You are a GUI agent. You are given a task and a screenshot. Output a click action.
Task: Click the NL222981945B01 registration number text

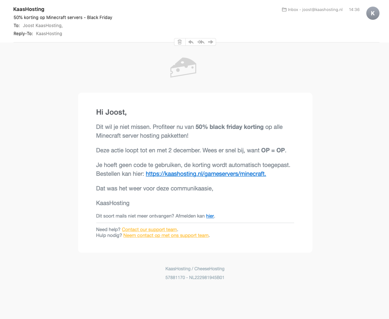pos(207,278)
